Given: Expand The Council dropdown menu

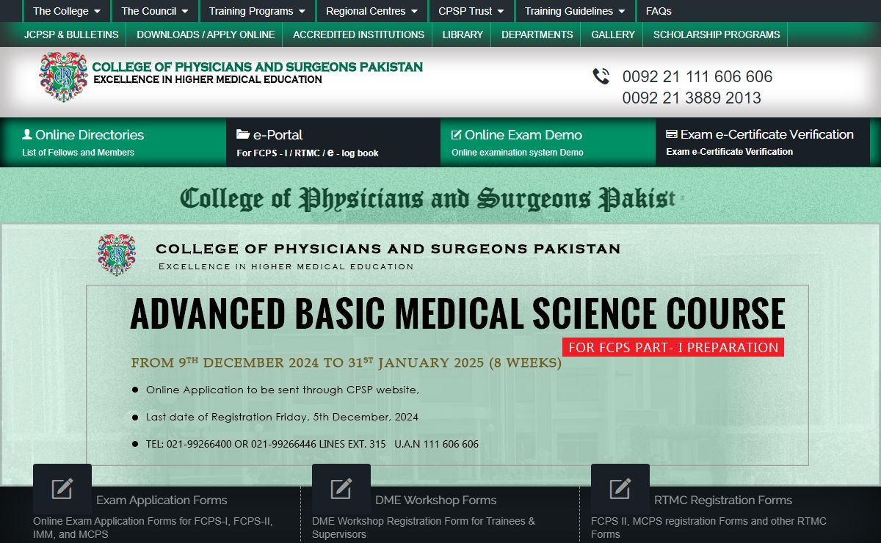Looking at the screenshot, I should (x=155, y=11).
